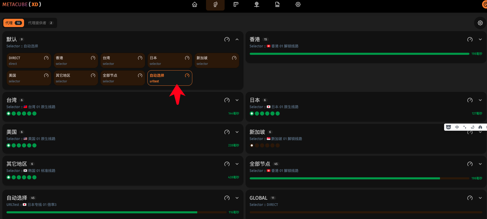This screenshot has height=219, width=487.
Task: Select DIRECT node in 默认 group
Action: tap(29, 60)
